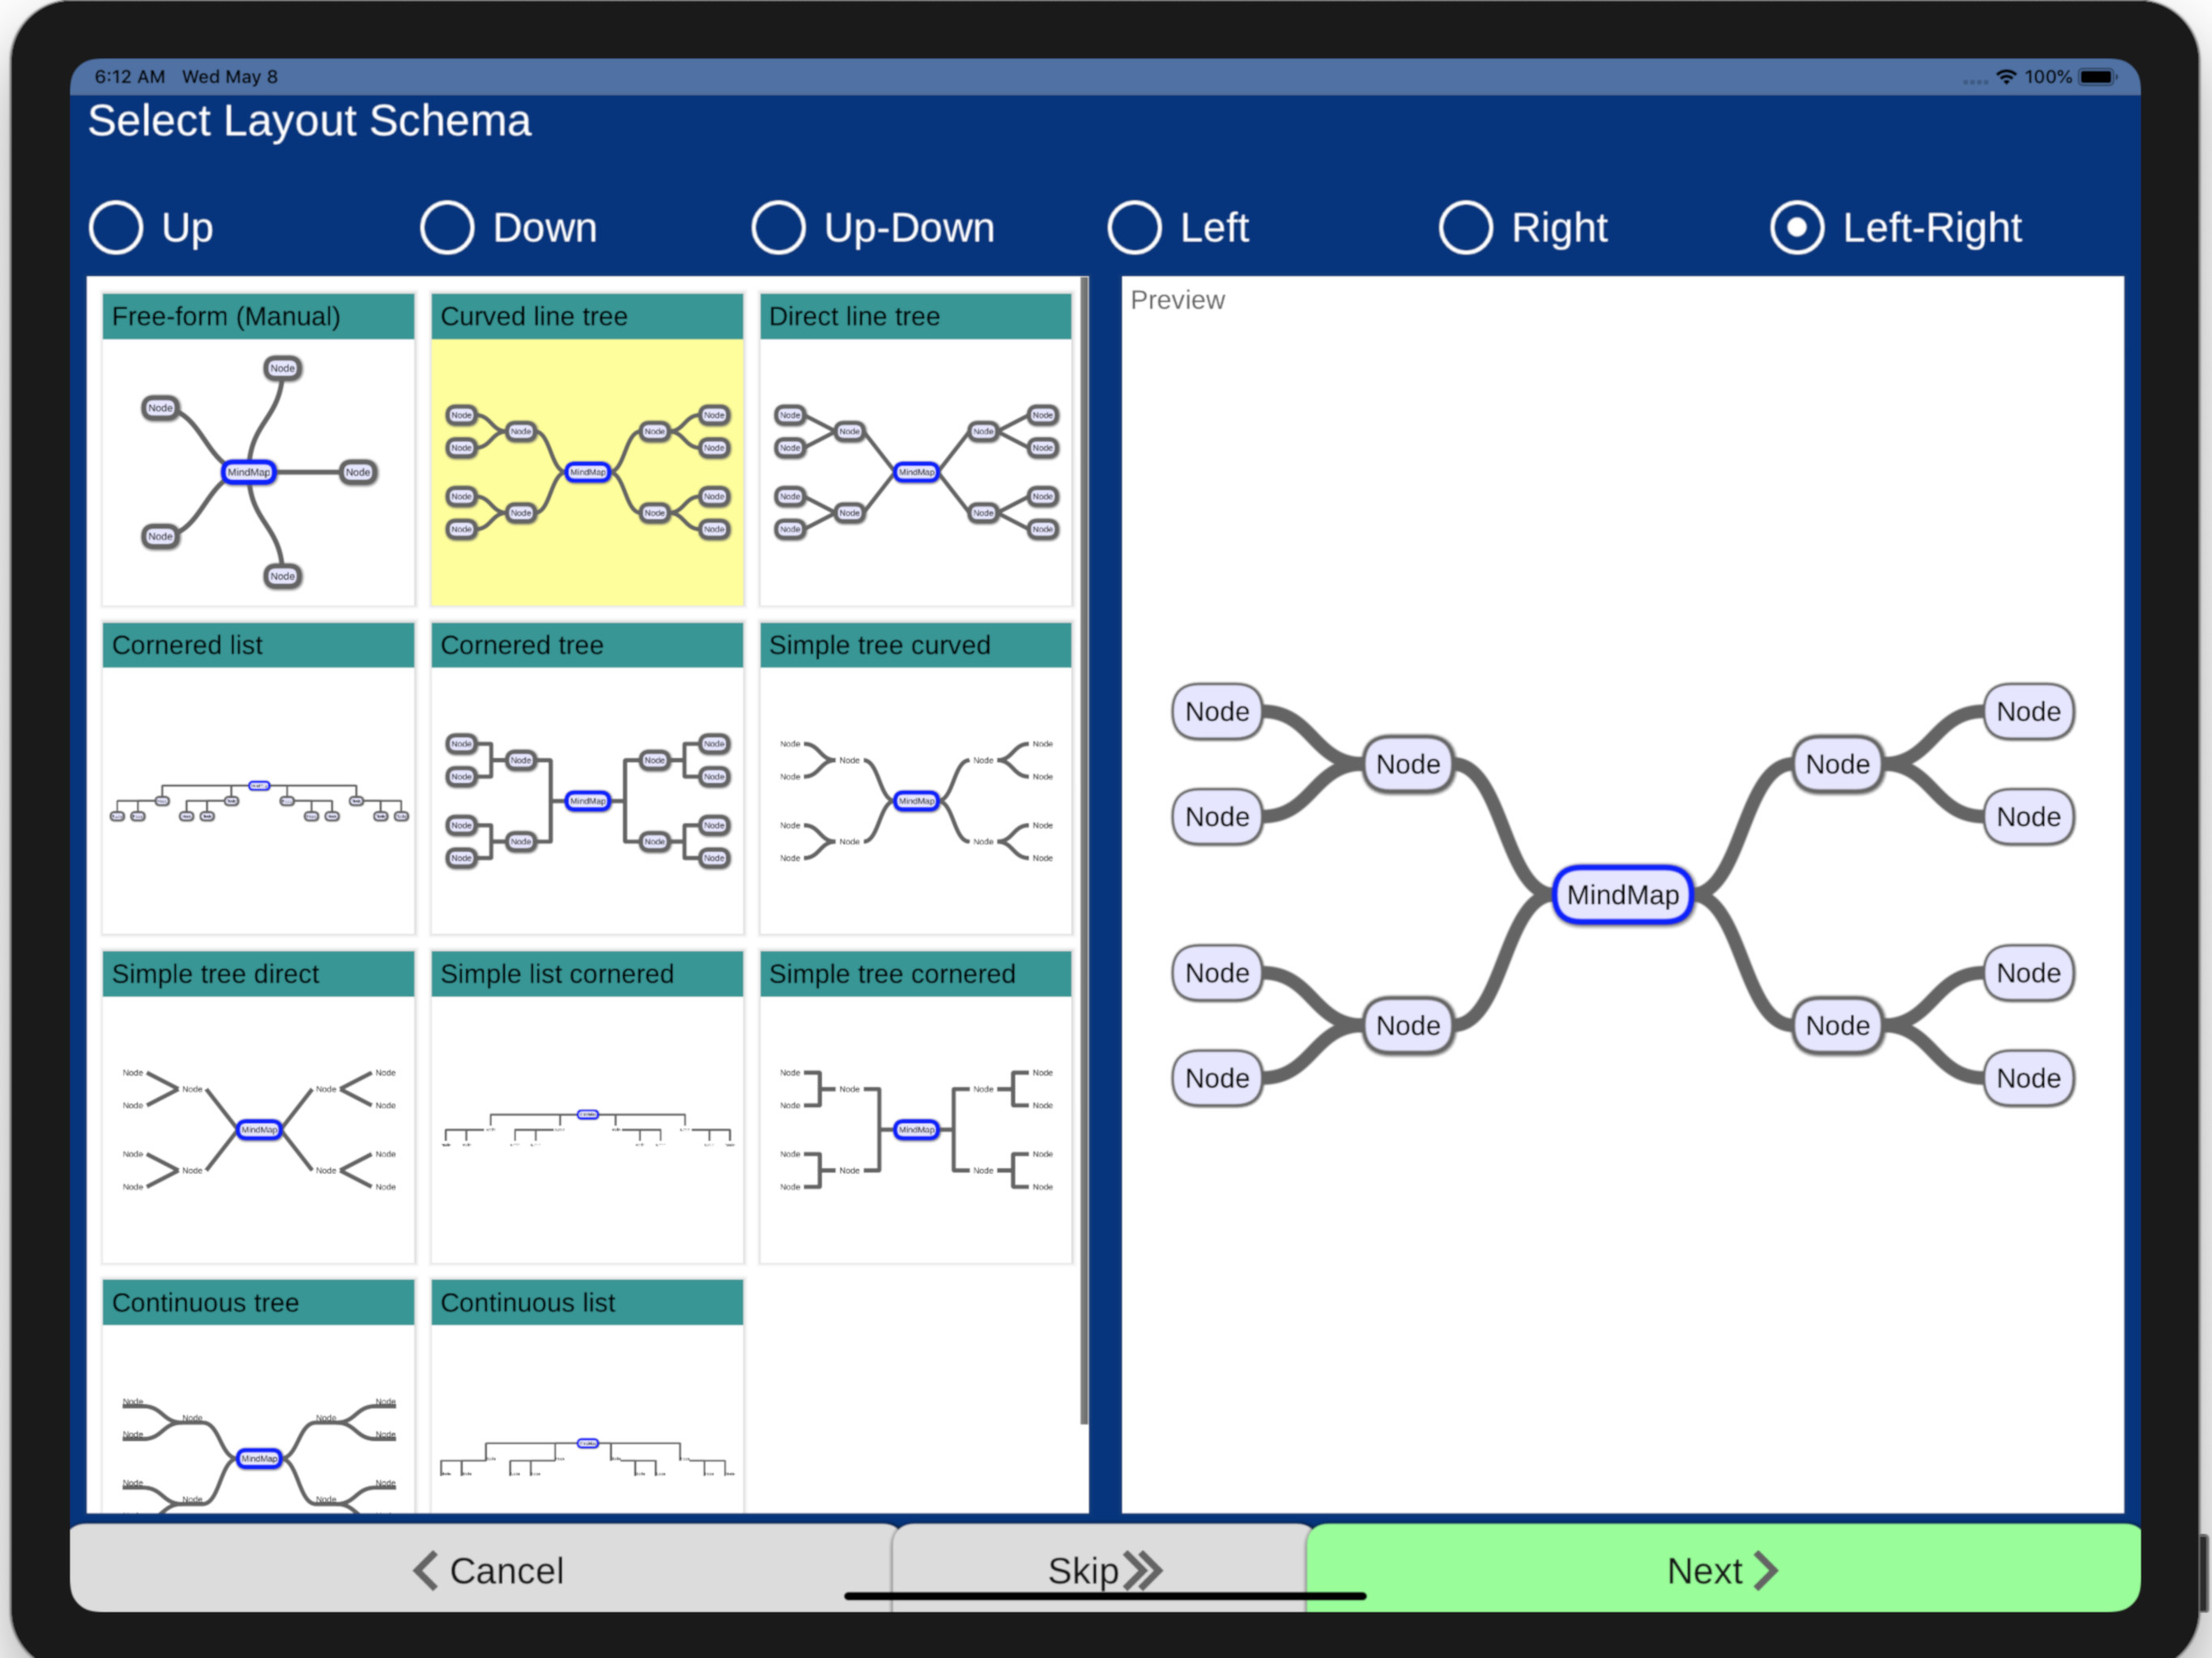Choose the Simple list cornered layout
Viewport: 2212px width, 1658px height.
coord(587,1107)
